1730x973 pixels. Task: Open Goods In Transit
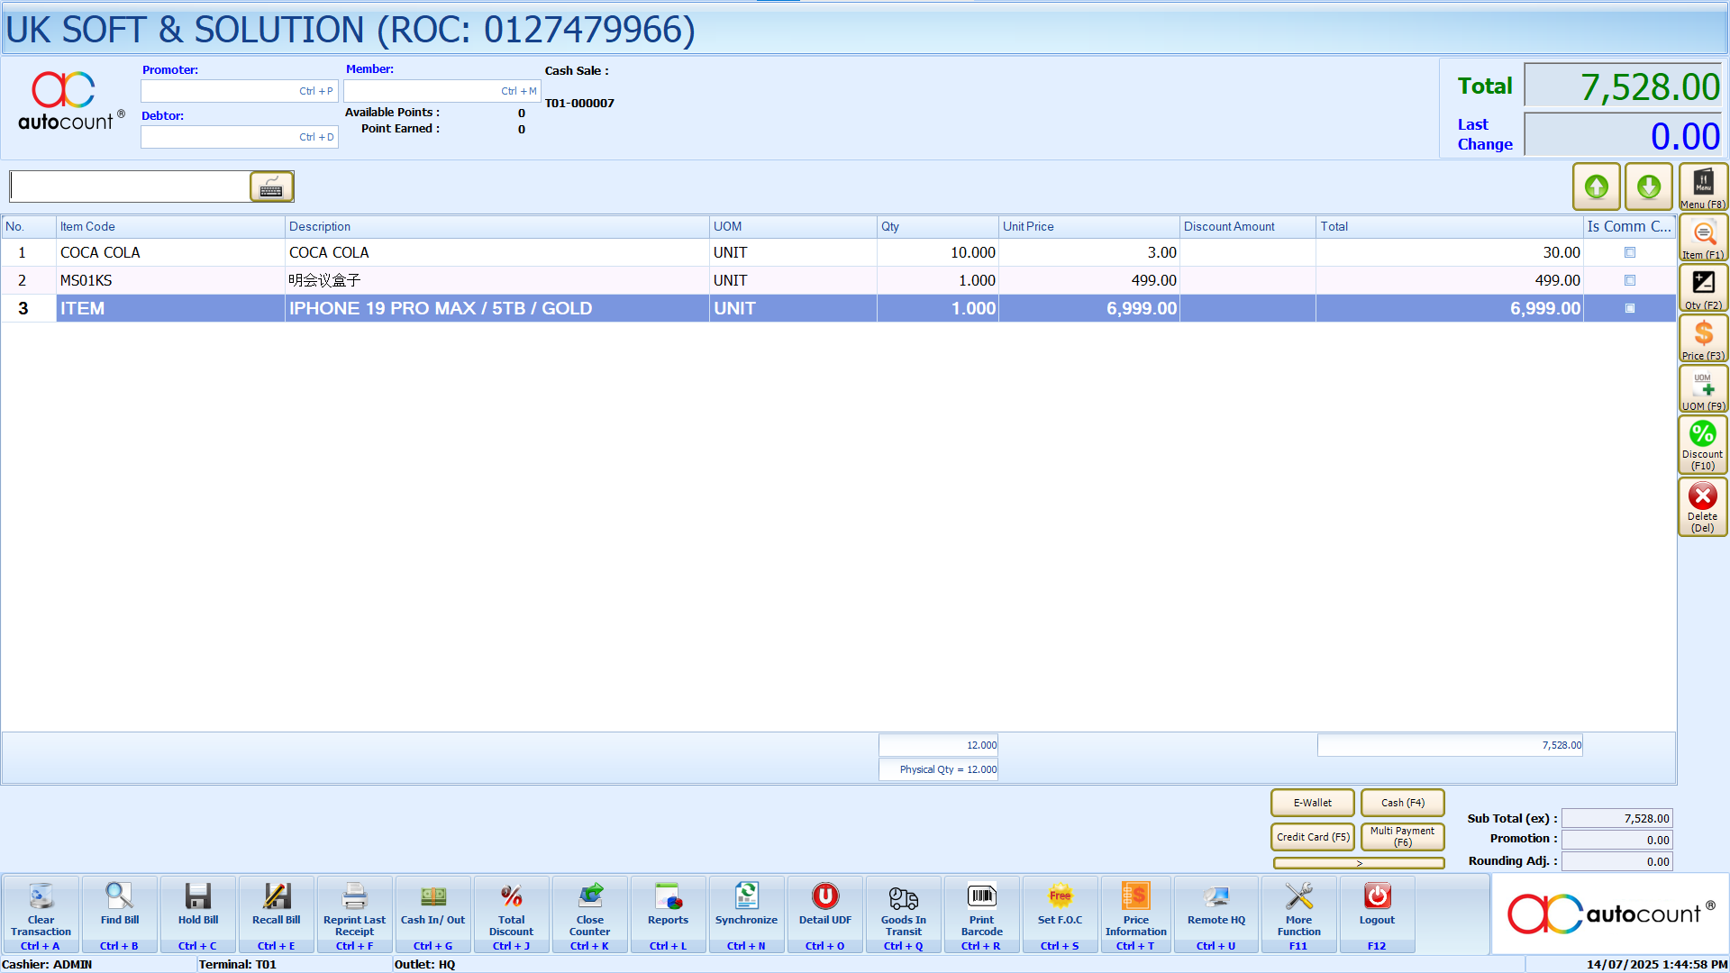click(903, 914)
